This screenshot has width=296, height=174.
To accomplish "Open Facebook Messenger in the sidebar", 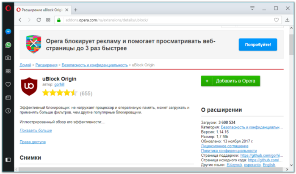I will (8, 32).
